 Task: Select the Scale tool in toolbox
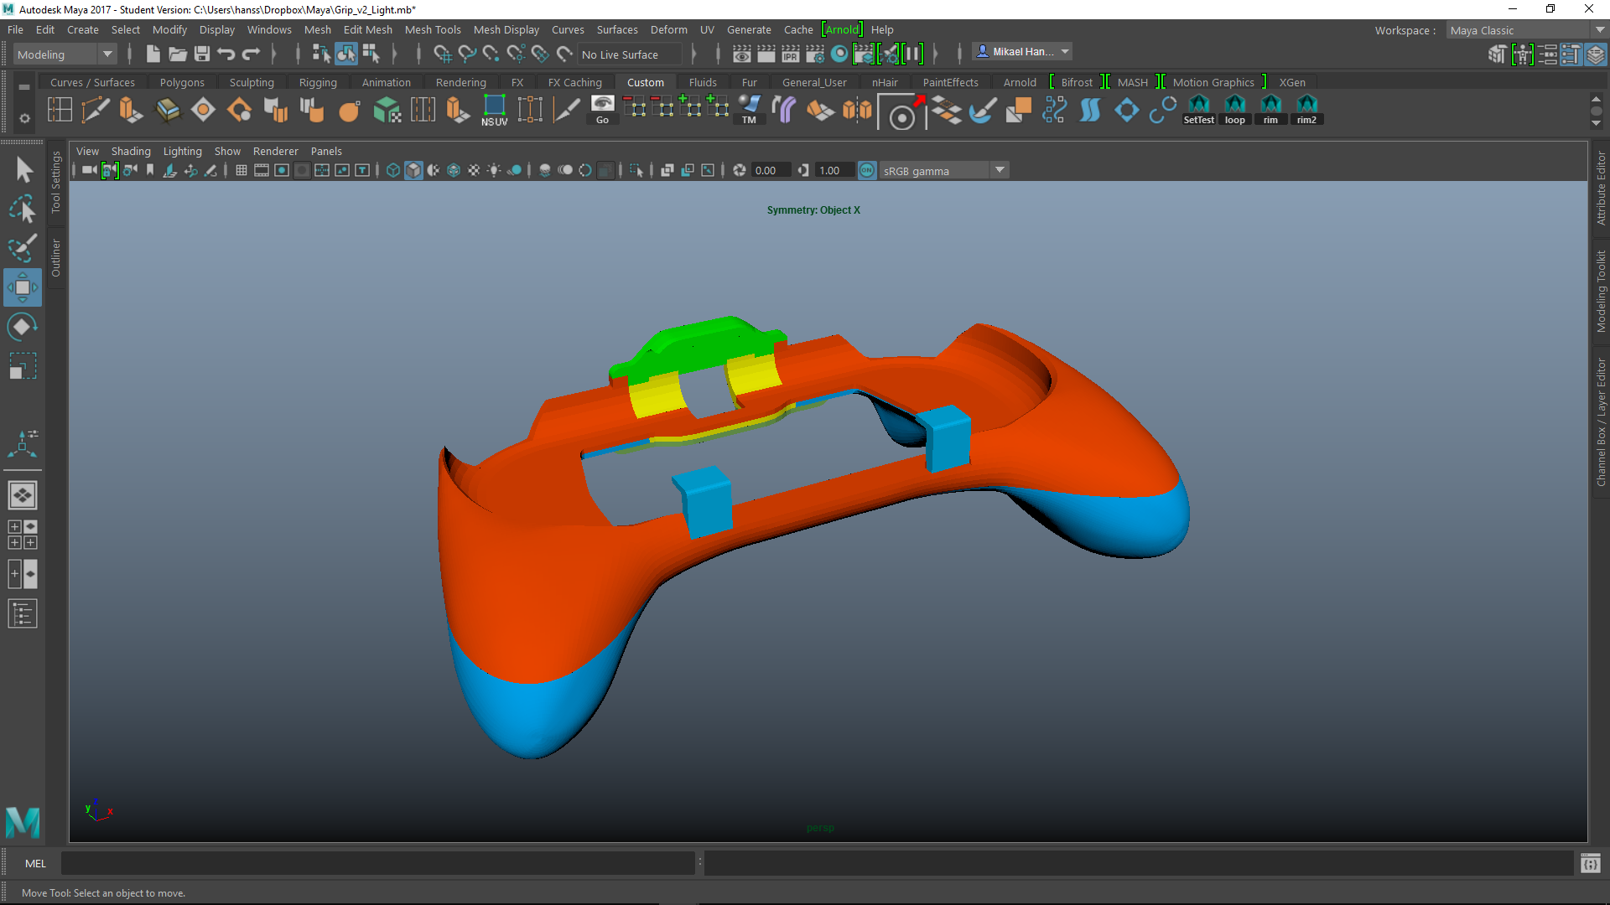[x=23, y=366]
